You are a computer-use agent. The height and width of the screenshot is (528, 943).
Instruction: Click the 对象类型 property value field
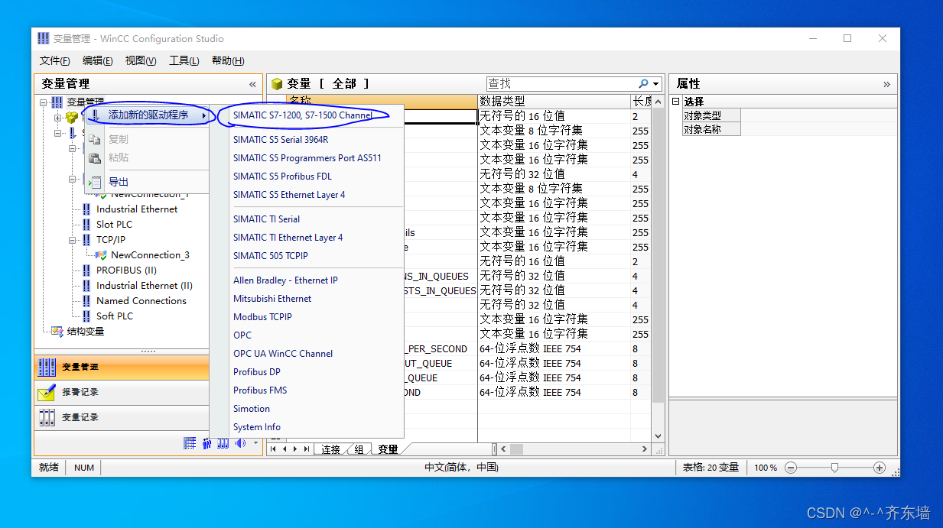[x=819, y=115]
